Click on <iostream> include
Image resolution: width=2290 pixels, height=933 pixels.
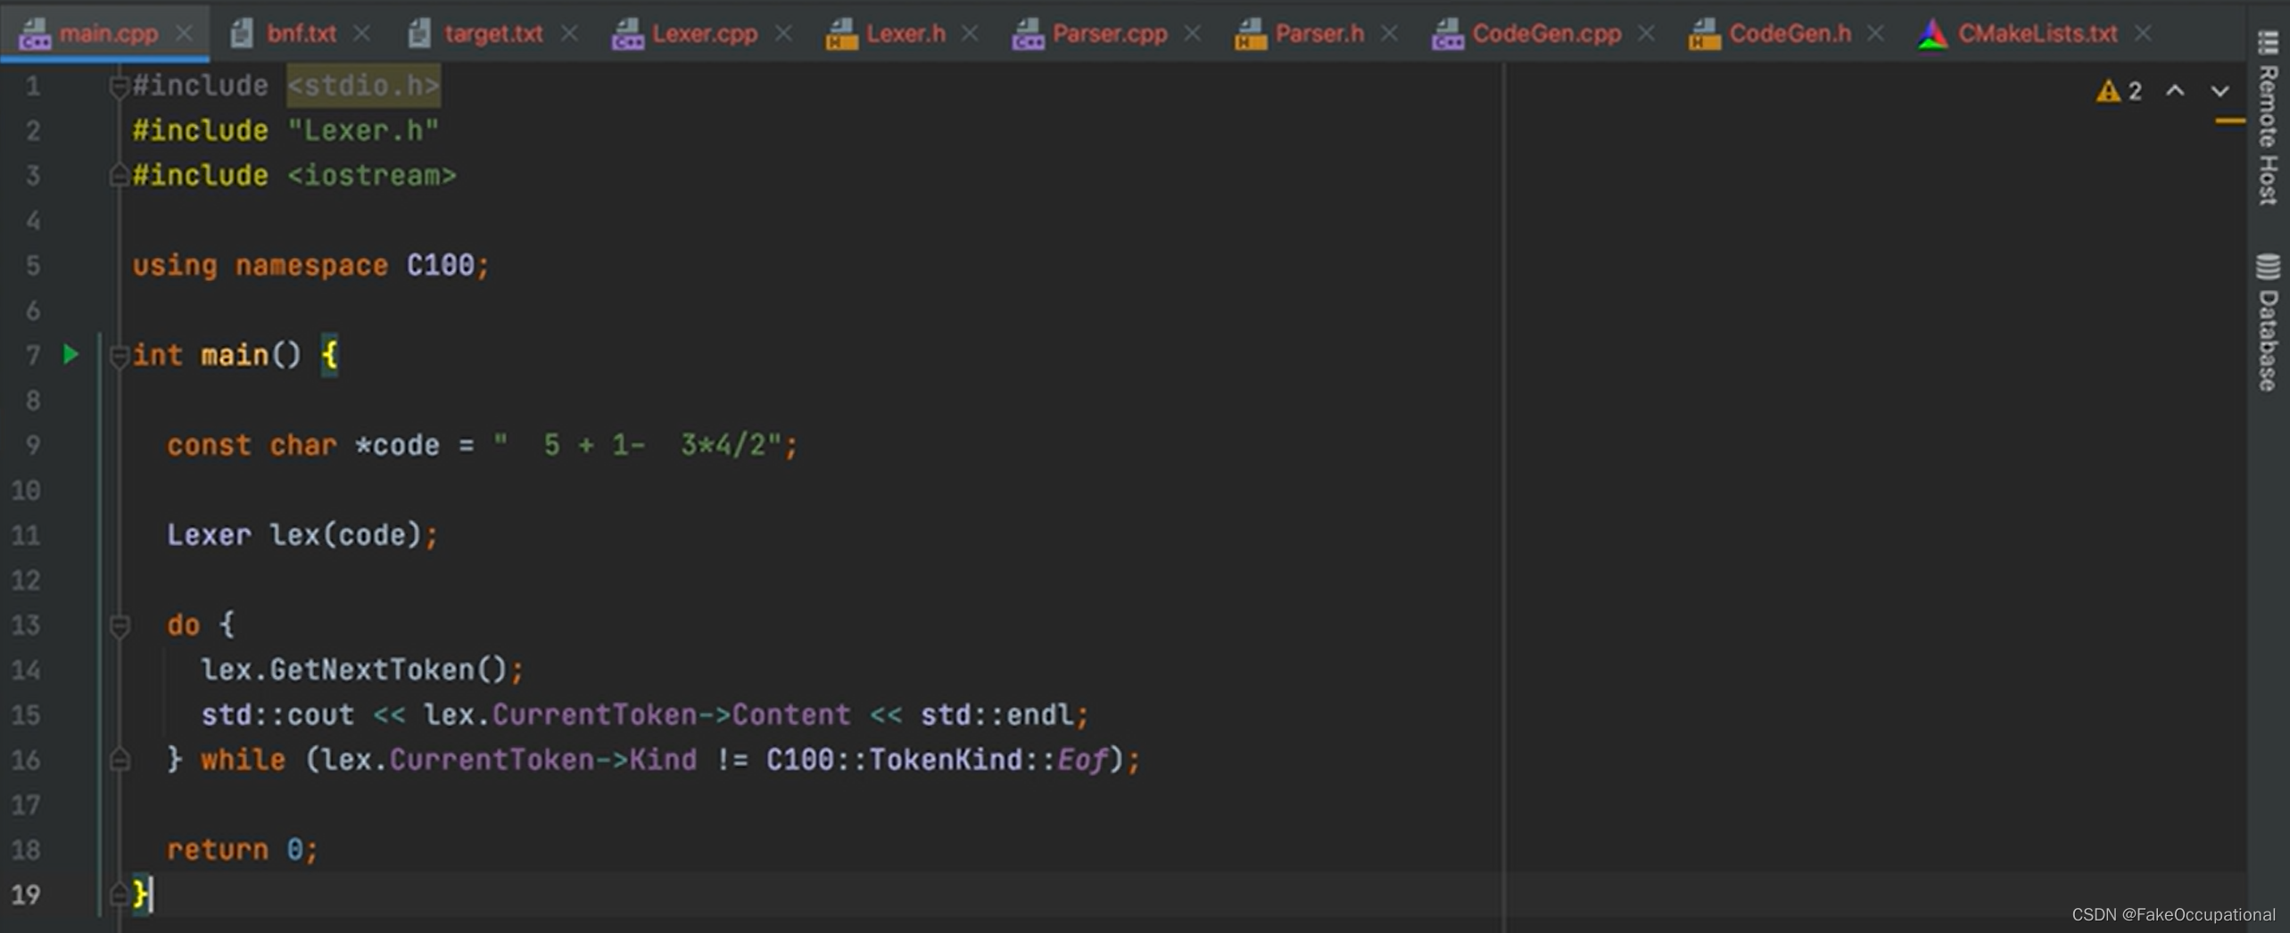click(x=372, y=175)
